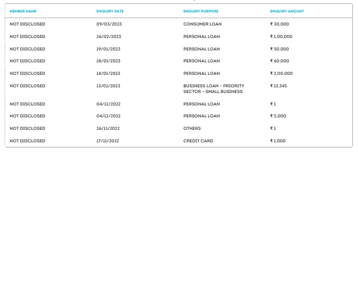This screenshot has width=358, height=304.
Task: Select the Credit Card purpose cell
Action: pos(198,141)
